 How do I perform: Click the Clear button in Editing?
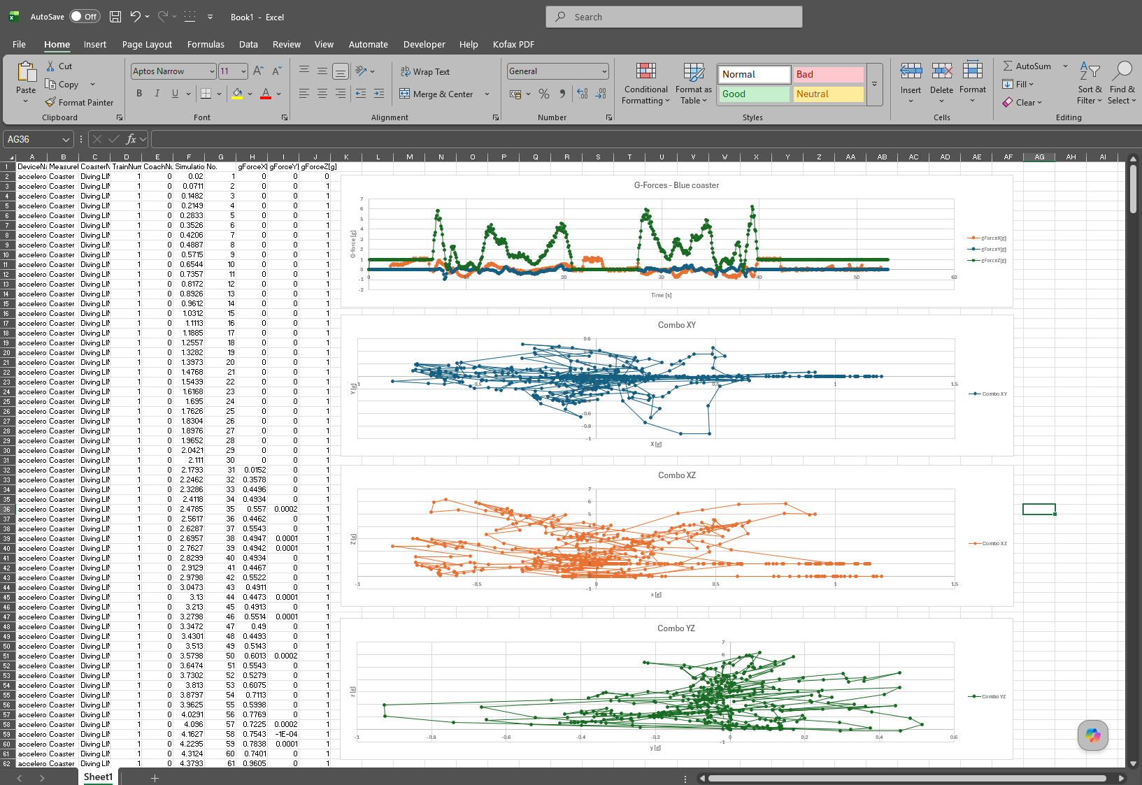1022,102
